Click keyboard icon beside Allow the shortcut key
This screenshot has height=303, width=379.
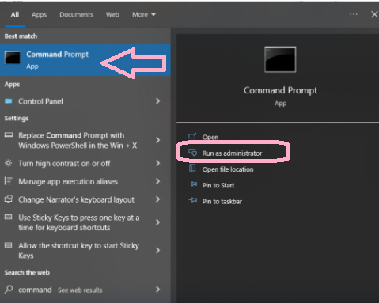pos(9,245)
